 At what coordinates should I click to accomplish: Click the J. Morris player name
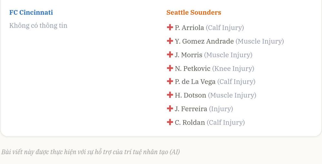click(x=188, y=55)
